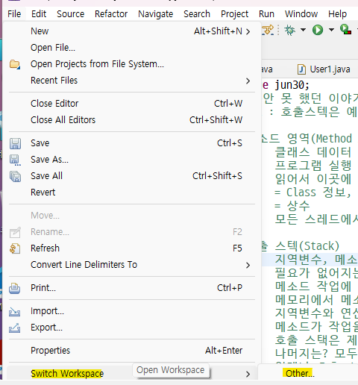The image size is (358, 385).
Task: Click the Alt+Enter shortcut text
Action: click(x=224, y=351)
